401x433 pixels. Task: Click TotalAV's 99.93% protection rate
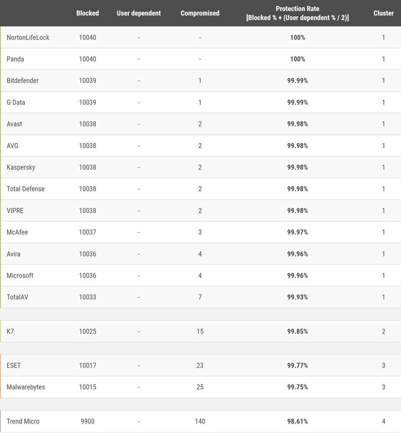[x=297, y=297]
